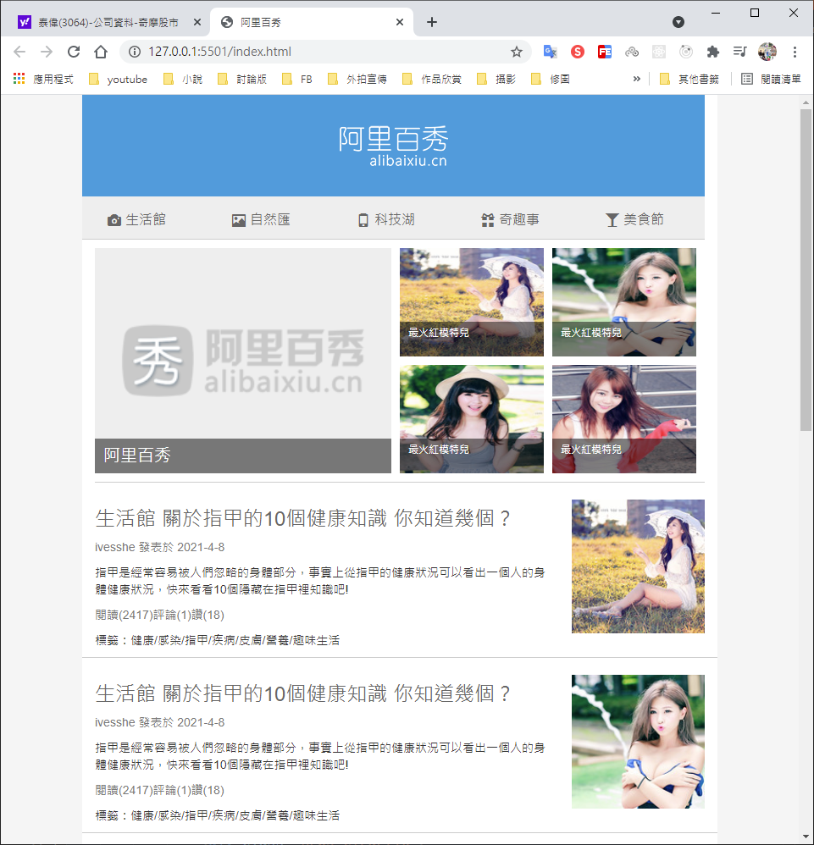Go back to the previous page

coord(19,52)
